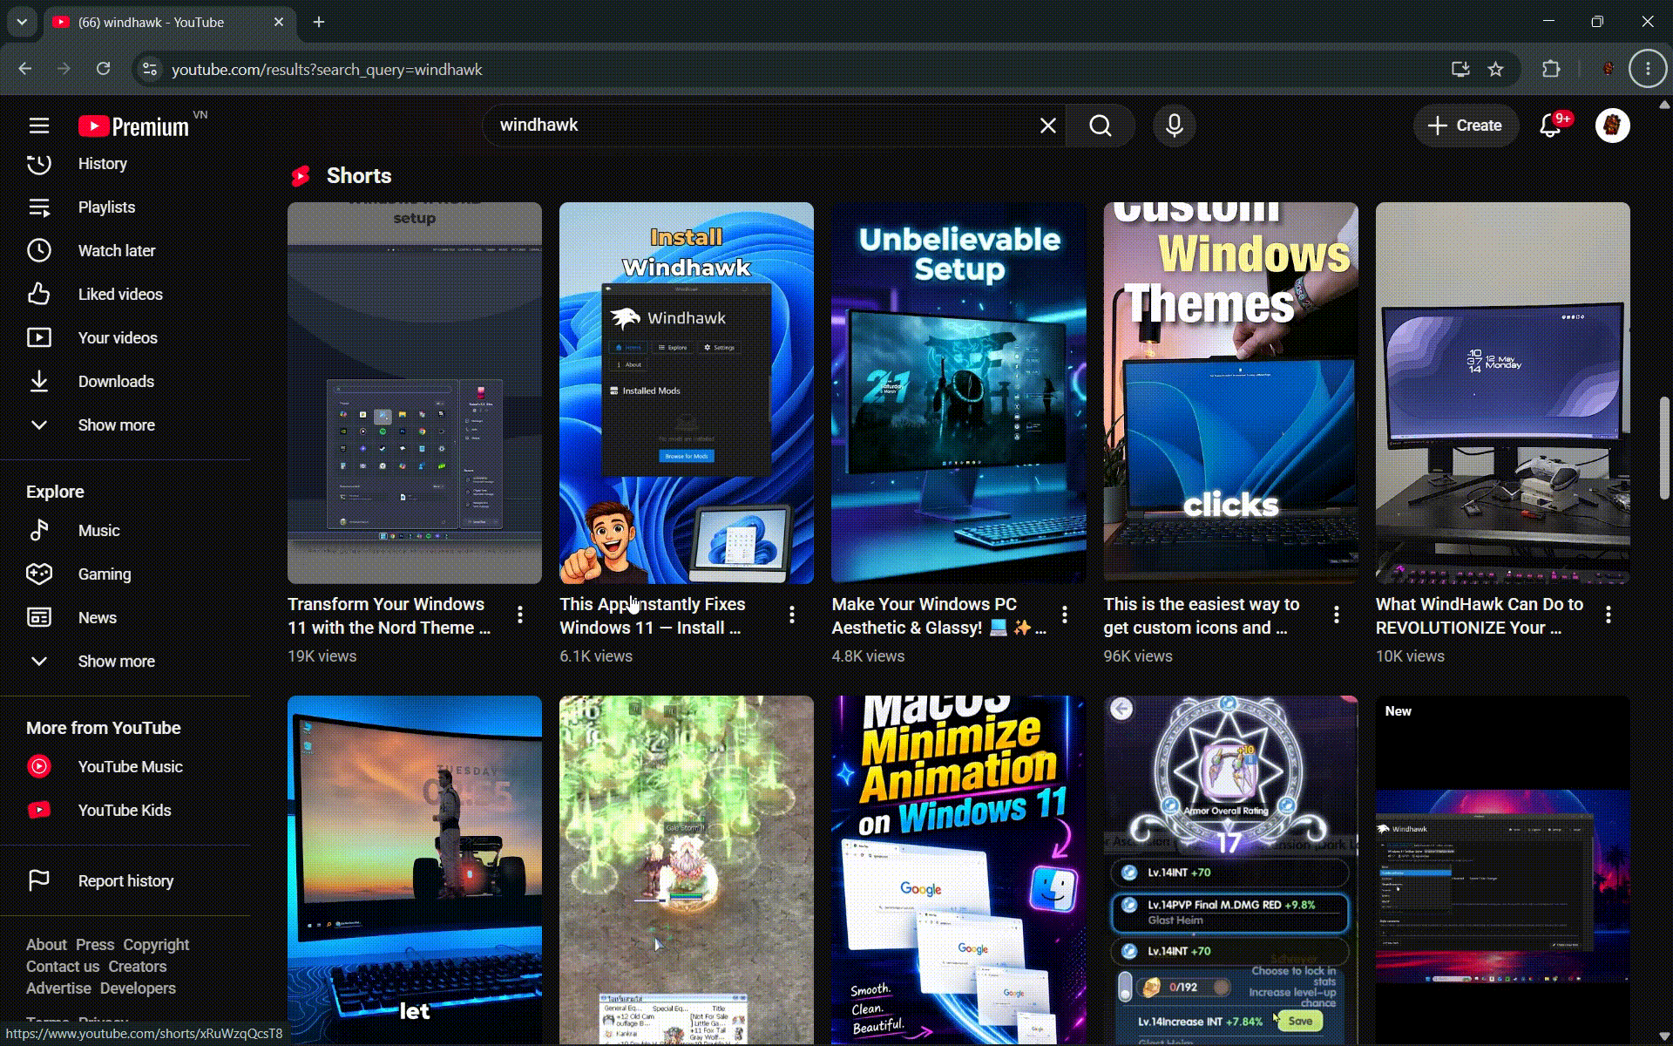The width and height of the screenshot is (1673, 1046).
Task: View site information icon in address bar
Action: tap(150, 69)
